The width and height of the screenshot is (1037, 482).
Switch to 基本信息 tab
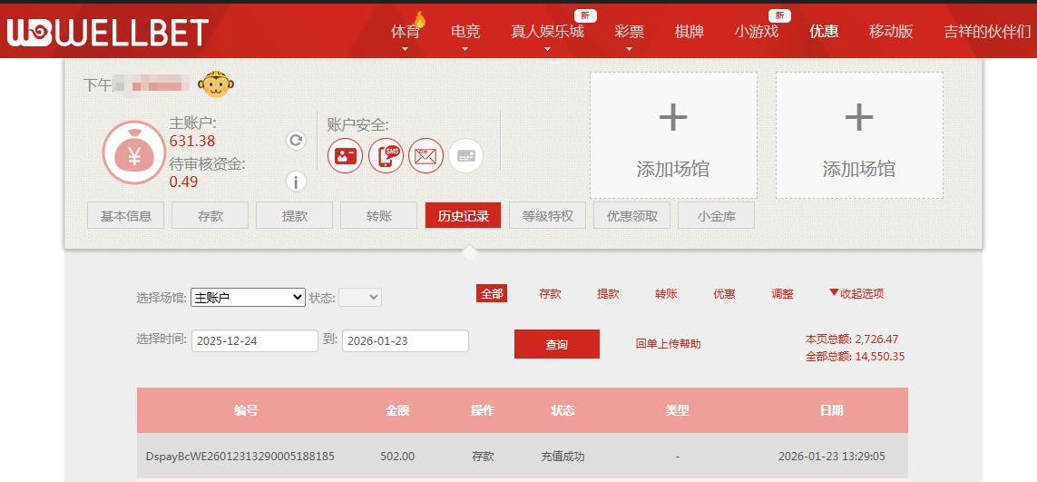click(x=126, y=215)
